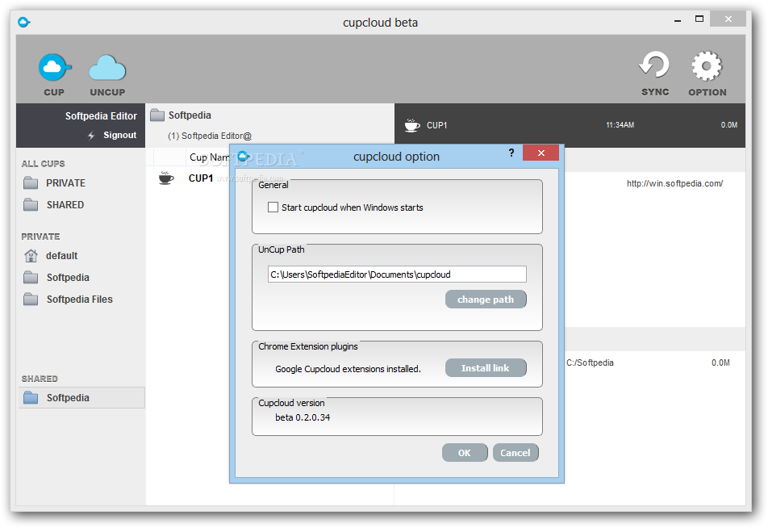
Task: Click the folder icon beside PRIVATE under ALL CUPS
Action: point(31,183)
